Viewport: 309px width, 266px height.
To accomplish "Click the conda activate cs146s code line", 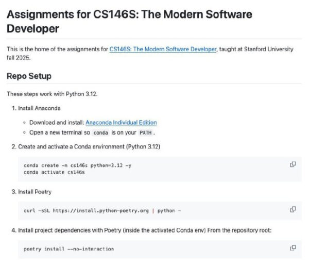I will pos(54,172).
